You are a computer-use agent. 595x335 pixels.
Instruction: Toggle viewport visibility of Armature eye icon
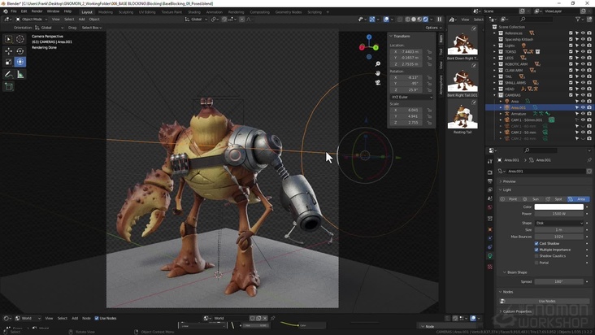[x=583, y=114]
